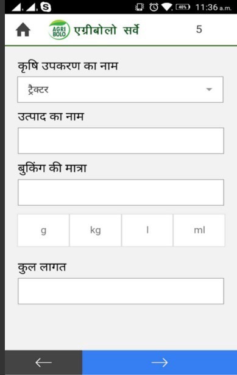
Task: Tap the एग्रीबोलो सर्वे title
Action: 107,30
